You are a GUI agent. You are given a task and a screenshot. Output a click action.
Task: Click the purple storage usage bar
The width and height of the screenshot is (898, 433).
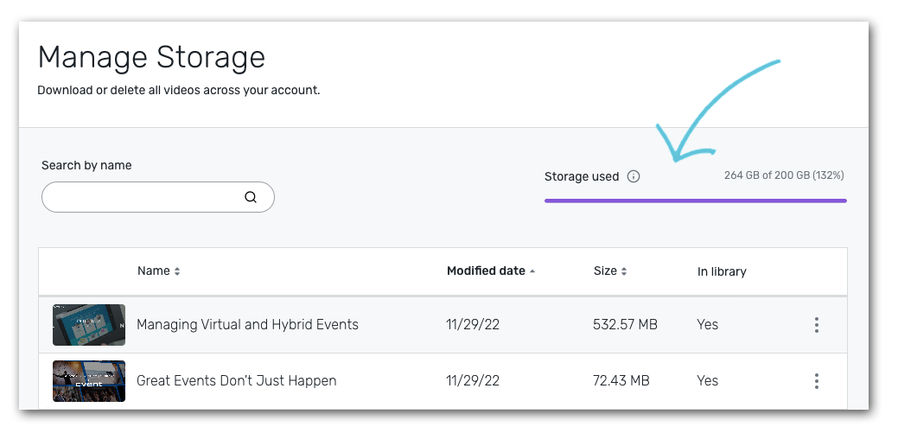coord(695,201)
